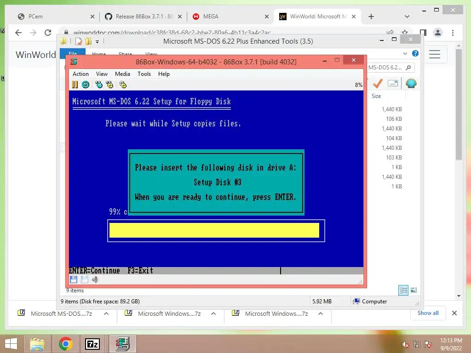Open Chrome three-dot menu
The width and height of the screenshot is (471, 353).
point(453,33)
